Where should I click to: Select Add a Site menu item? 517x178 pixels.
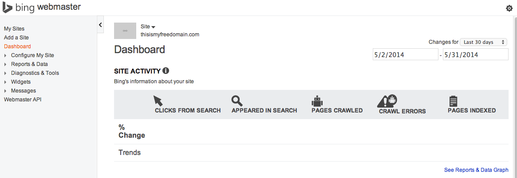coord(16,38)
